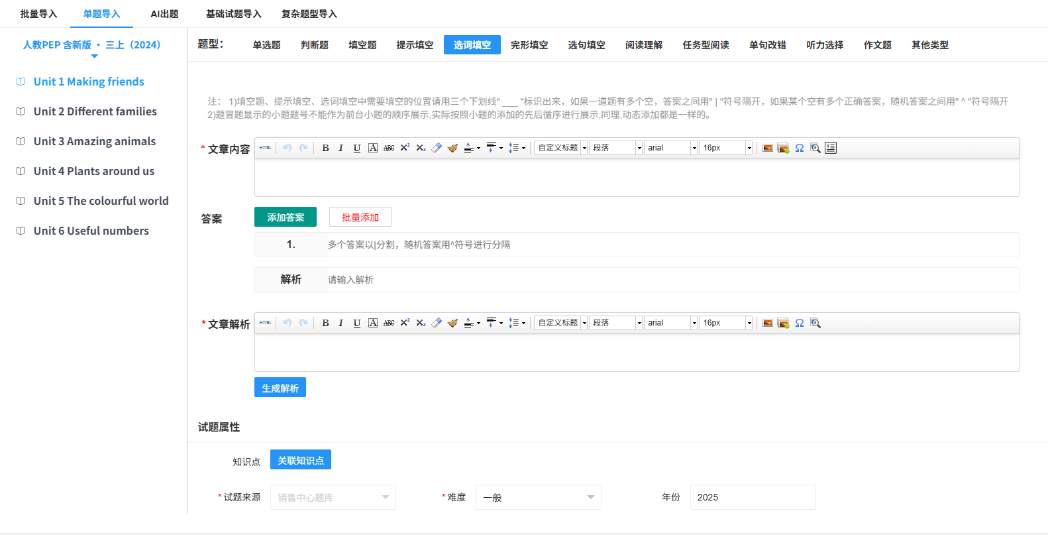This screenshot has height=535, width=1048.
Task: Click format brush icon in 文章内容 toolbar
Action: (452, 148)
